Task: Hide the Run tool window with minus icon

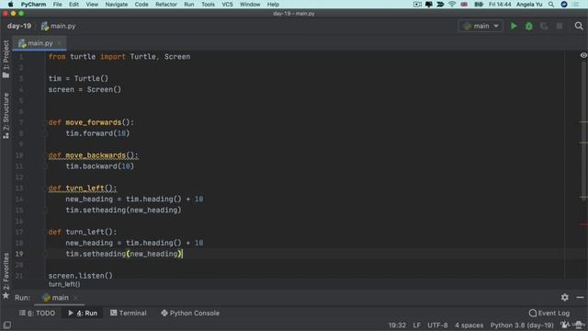Action: (580, 297)
